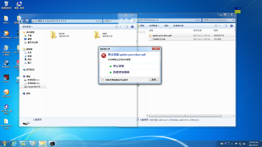Click New folder in firmware window toolbar
Screen dimensions: 262x147
(x=178, y=26)
